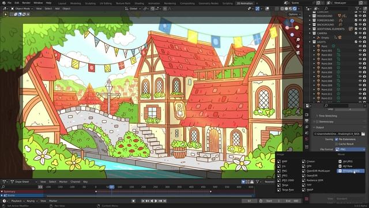Screen dimensions: 369x208
Task: Open the World properties tab icon
Action: point(307,139)
